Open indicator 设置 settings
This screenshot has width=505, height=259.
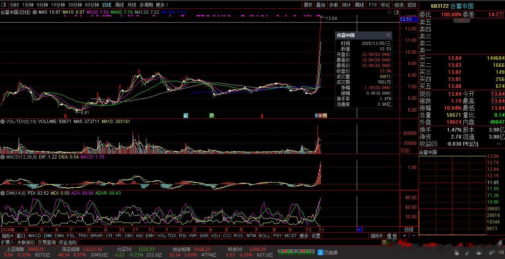click(316, 235)
